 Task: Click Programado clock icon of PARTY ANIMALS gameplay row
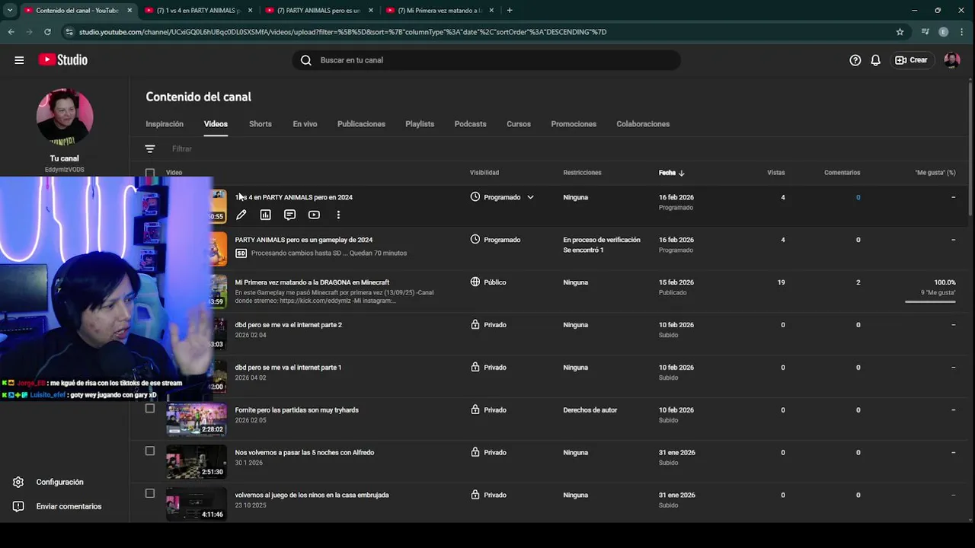(x=475, y=240)
